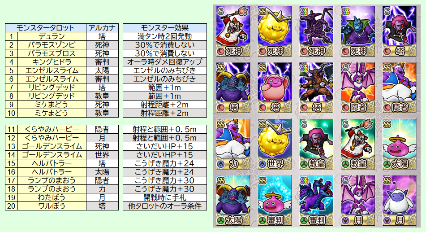
Task: Click the アルカナ column header
Action: [x=103, y=28]
